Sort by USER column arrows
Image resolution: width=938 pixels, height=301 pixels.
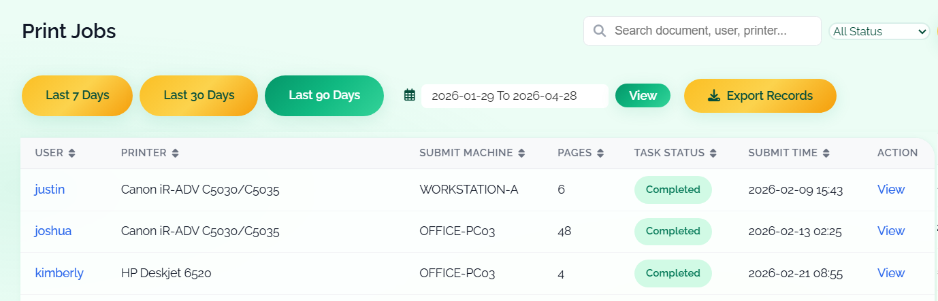72,154
